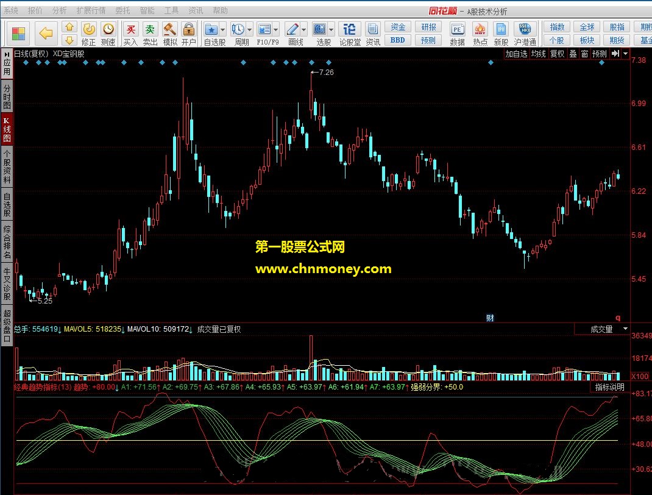
Task: Open the 报价 menu
Action: pyautogui.click(x=35, y=10)
